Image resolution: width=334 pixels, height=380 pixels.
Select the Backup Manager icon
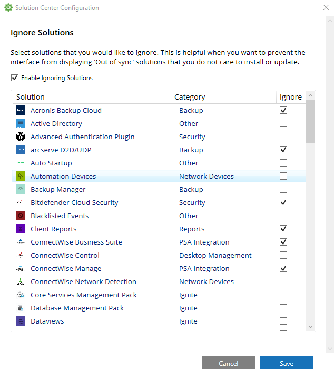coord(21,190)
